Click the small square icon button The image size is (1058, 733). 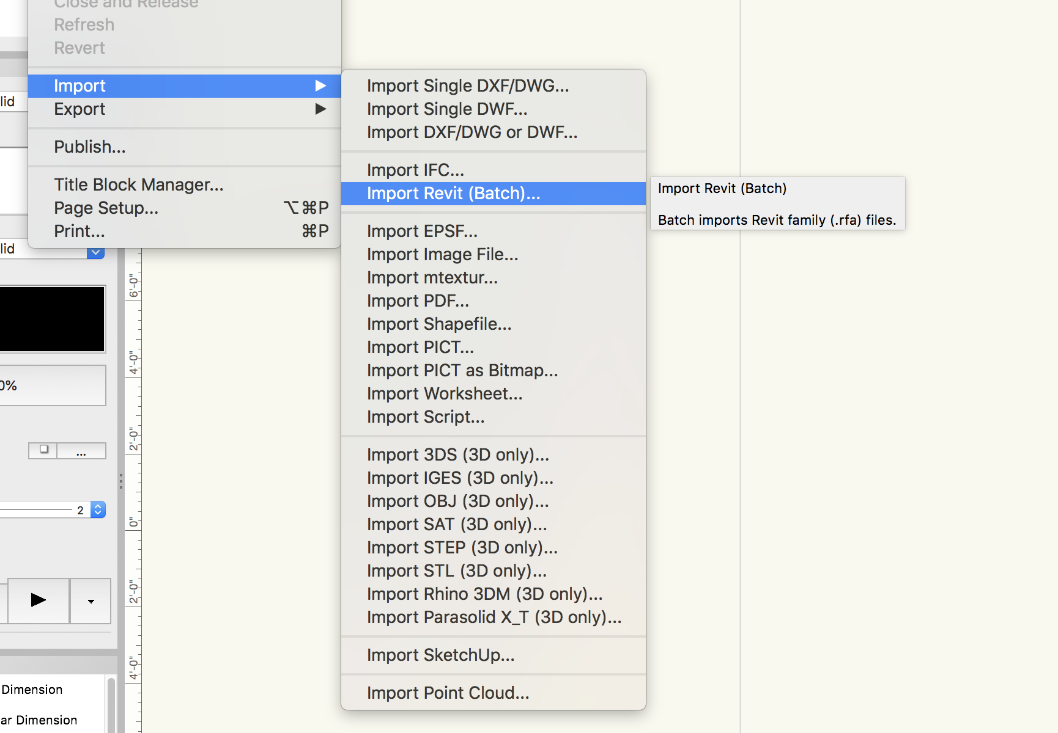click(x=43, y=450)
